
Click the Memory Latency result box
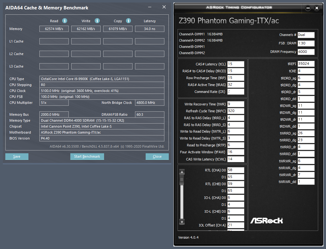(150, 29)
